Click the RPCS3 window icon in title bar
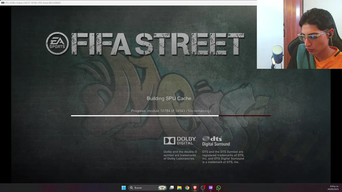The height and width of the screenshot is (192, 342). (x=3, y=3)
